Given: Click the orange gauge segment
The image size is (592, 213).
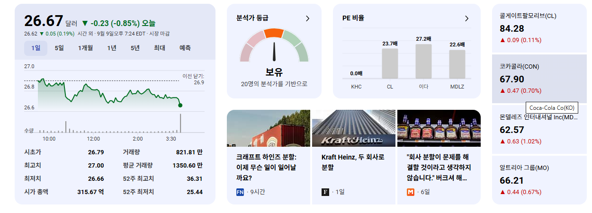Looking at the screenshot, I should [274, 33].
